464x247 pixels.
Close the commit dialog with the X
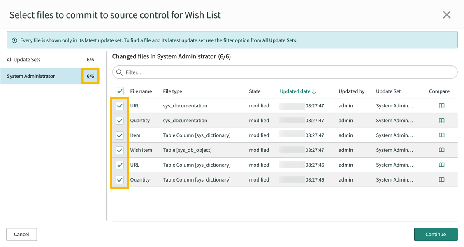pos(447,14)
